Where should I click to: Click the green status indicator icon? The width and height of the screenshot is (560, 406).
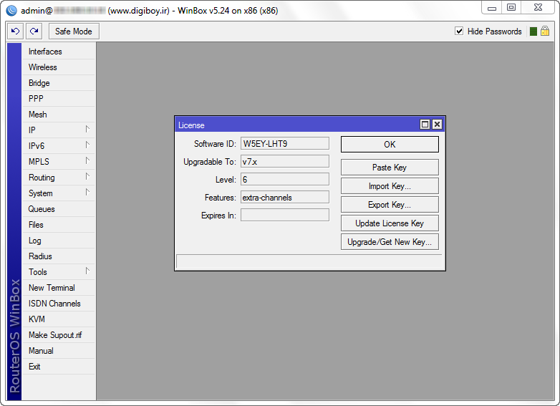point(534,32)
